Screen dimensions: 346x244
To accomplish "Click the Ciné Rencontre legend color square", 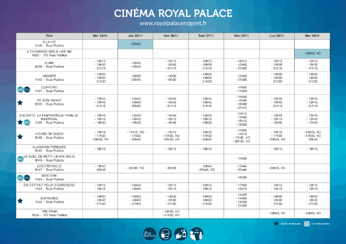I will tap(306, 223).
